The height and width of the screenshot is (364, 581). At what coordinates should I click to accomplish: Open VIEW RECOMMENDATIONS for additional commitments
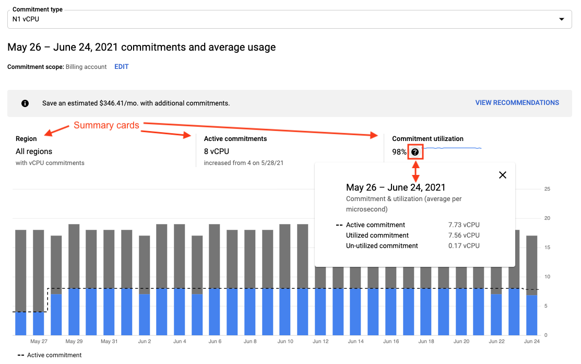[x=517, y=102]
